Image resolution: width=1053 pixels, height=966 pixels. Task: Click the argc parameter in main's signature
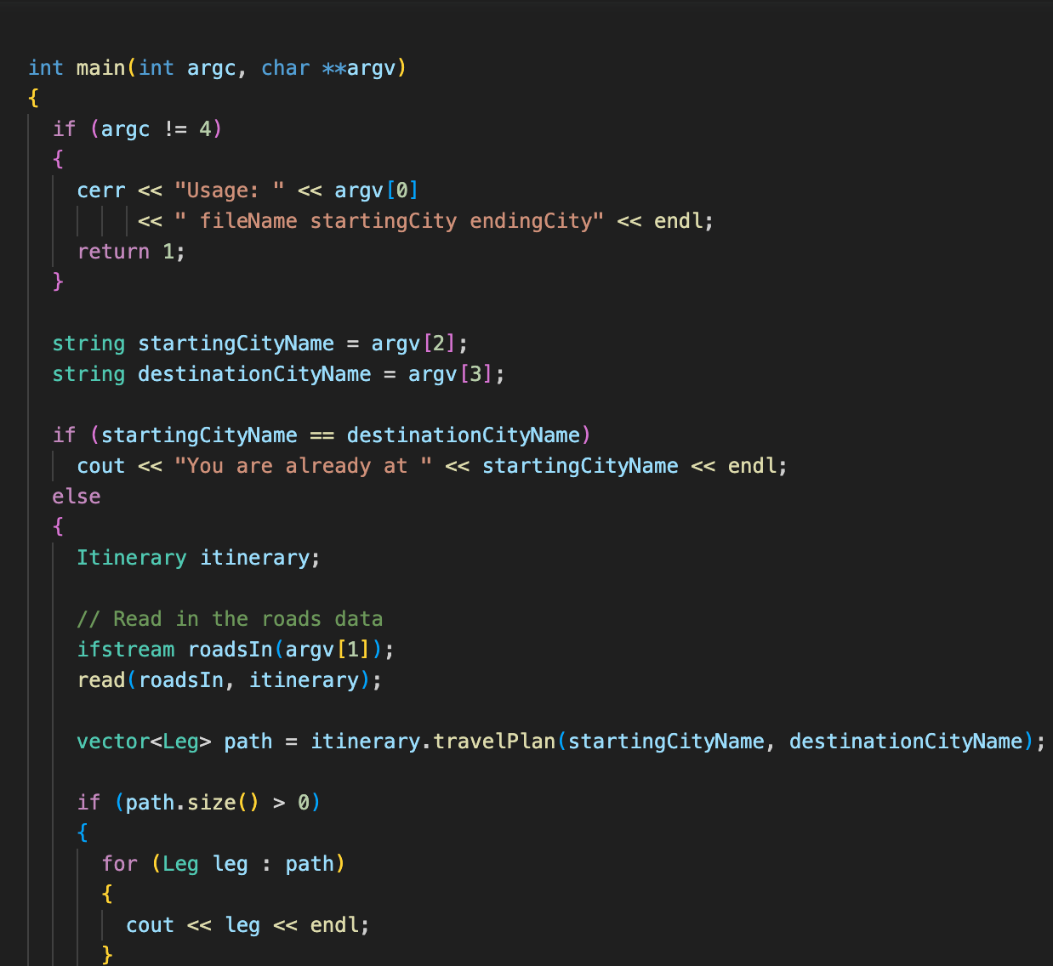pyautogui.click(x=211, y=67)
